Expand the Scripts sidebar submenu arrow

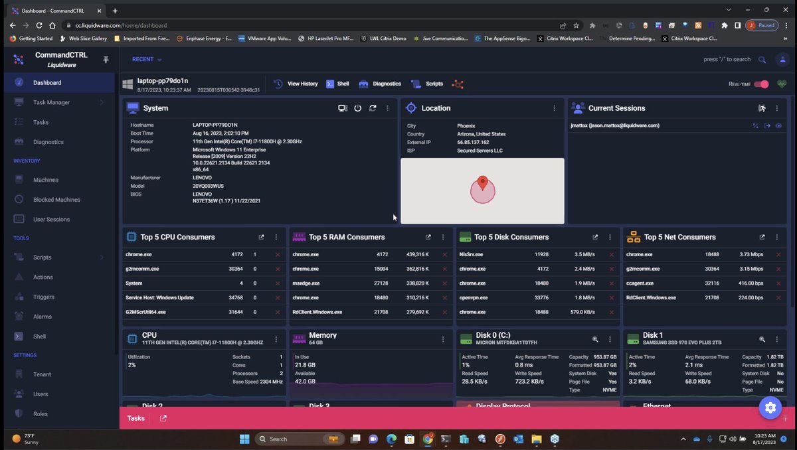[x=102, y=258]
